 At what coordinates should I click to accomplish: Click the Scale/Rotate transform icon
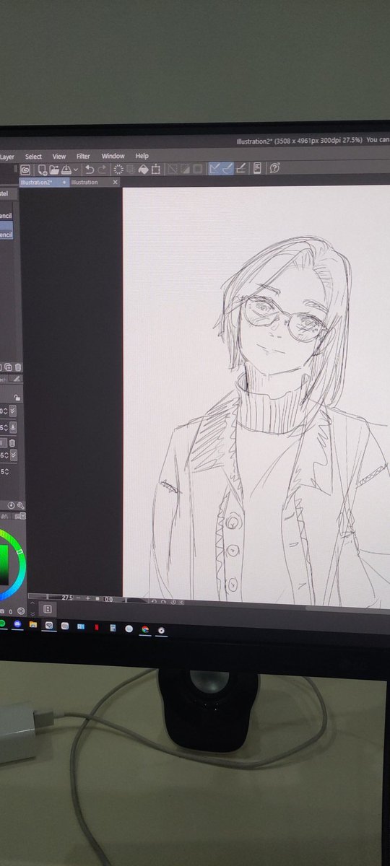point(156,169)
